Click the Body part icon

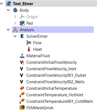(x=15, y=10)
